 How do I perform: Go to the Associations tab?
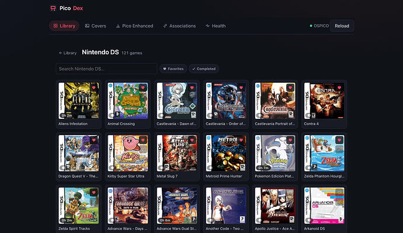coord(179,26)
